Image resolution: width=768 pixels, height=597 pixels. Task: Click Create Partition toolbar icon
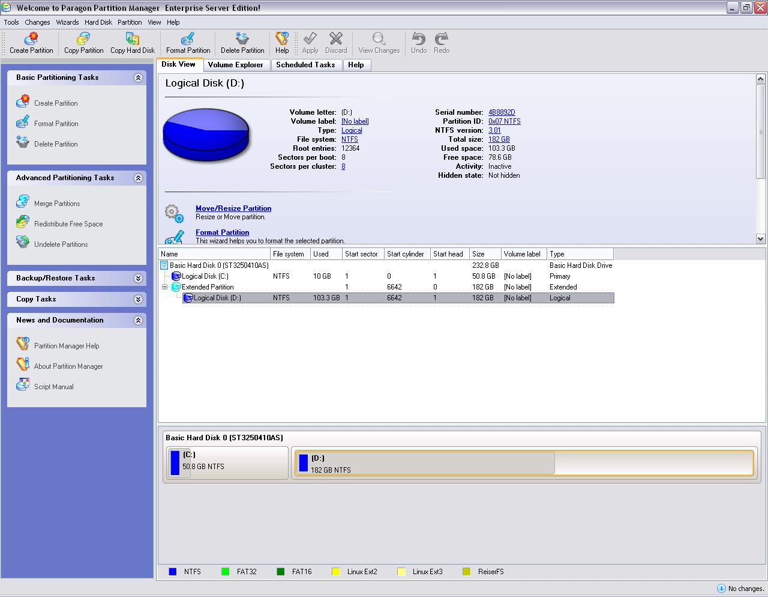31,39
